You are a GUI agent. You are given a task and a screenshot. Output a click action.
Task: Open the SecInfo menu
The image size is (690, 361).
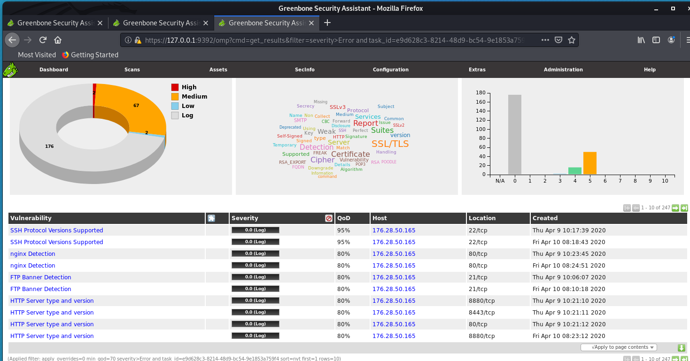tap(304, 69)
